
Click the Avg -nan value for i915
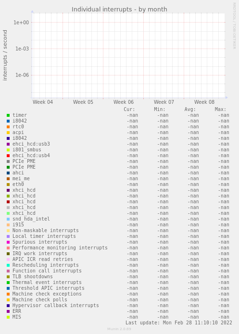pyautogui.click(x=193, y=225)
